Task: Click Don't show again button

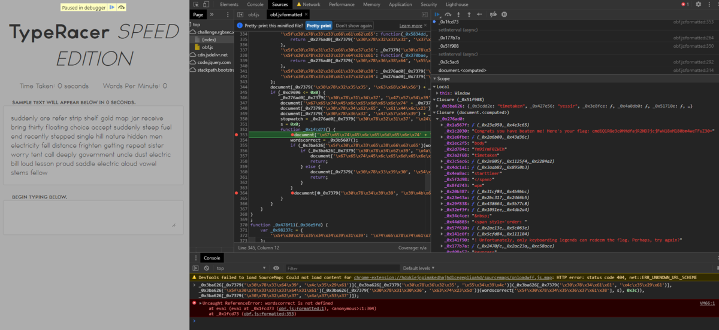Action: pyautogui.click(x=353, y=26)
